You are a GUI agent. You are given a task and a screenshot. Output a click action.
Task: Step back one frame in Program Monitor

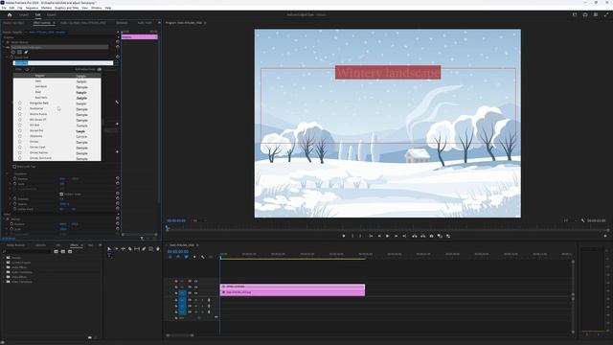coord(379,236)
